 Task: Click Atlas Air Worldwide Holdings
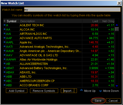[x=39, y=59]
